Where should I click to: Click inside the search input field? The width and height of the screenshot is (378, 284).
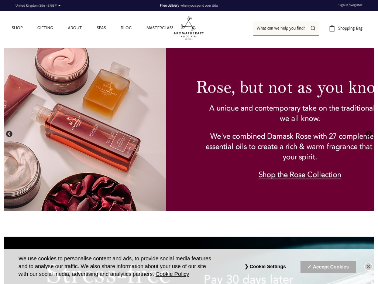tap(281, 28)
